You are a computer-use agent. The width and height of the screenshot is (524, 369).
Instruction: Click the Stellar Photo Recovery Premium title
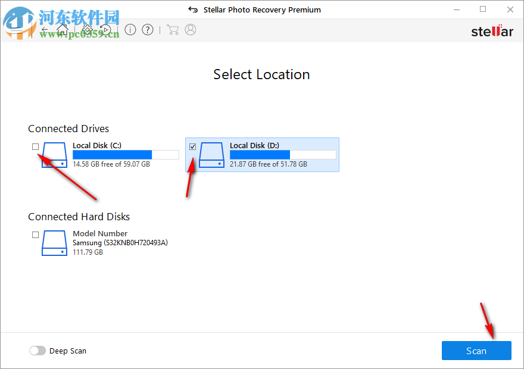point(261,10)
